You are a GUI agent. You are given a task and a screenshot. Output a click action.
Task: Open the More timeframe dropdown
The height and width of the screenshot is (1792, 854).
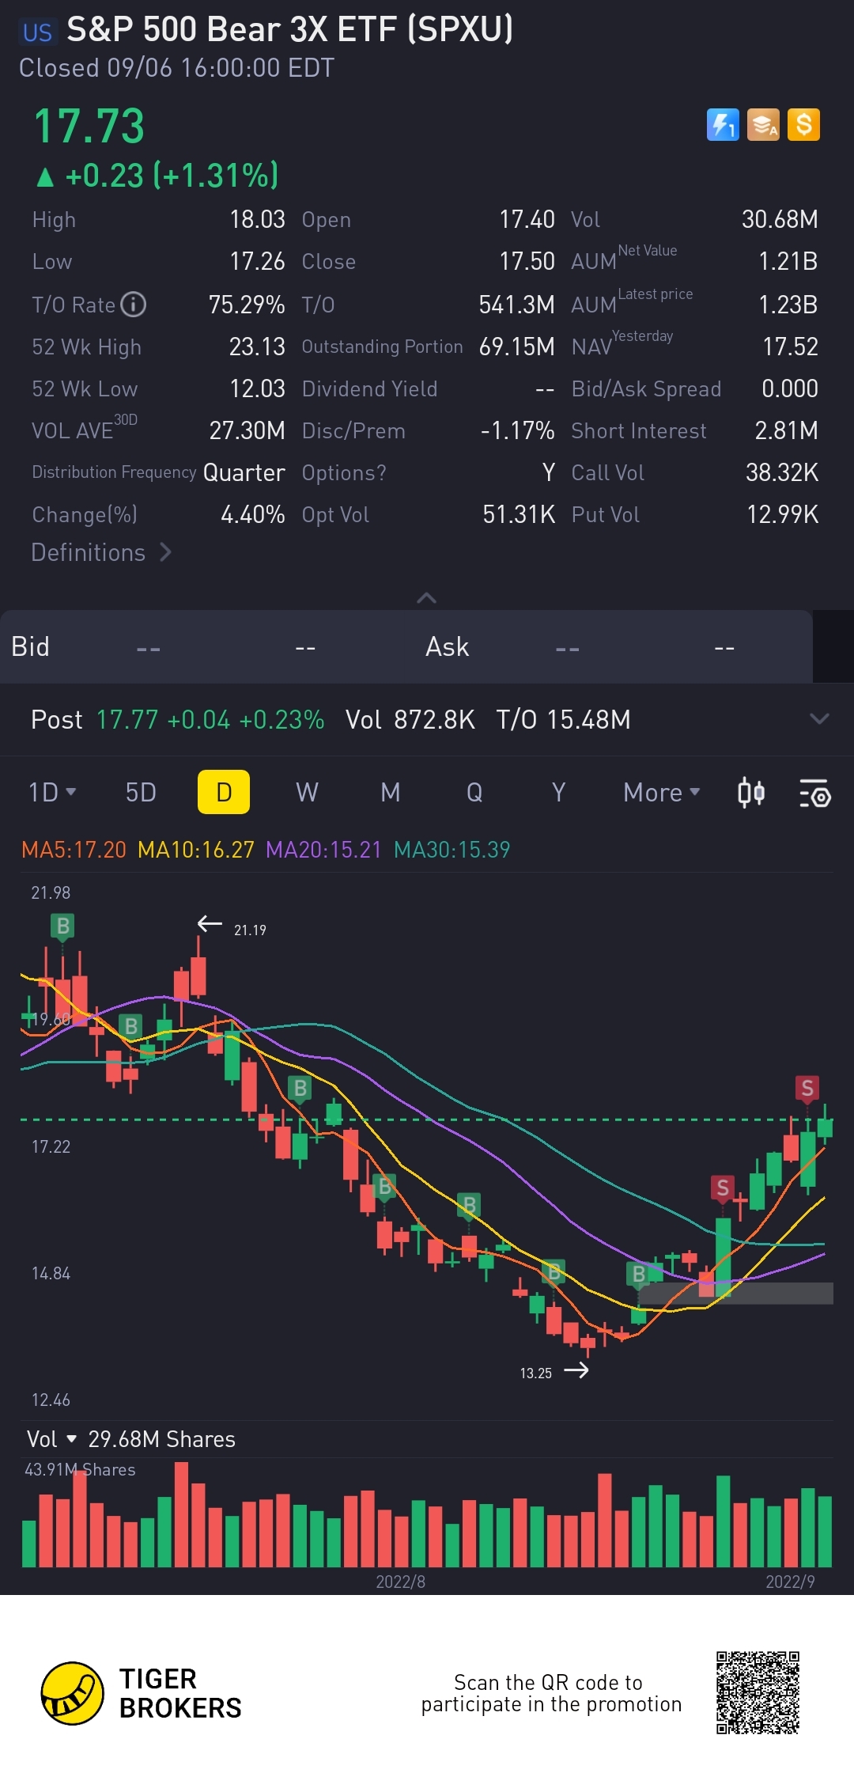[x=662, y=792]
